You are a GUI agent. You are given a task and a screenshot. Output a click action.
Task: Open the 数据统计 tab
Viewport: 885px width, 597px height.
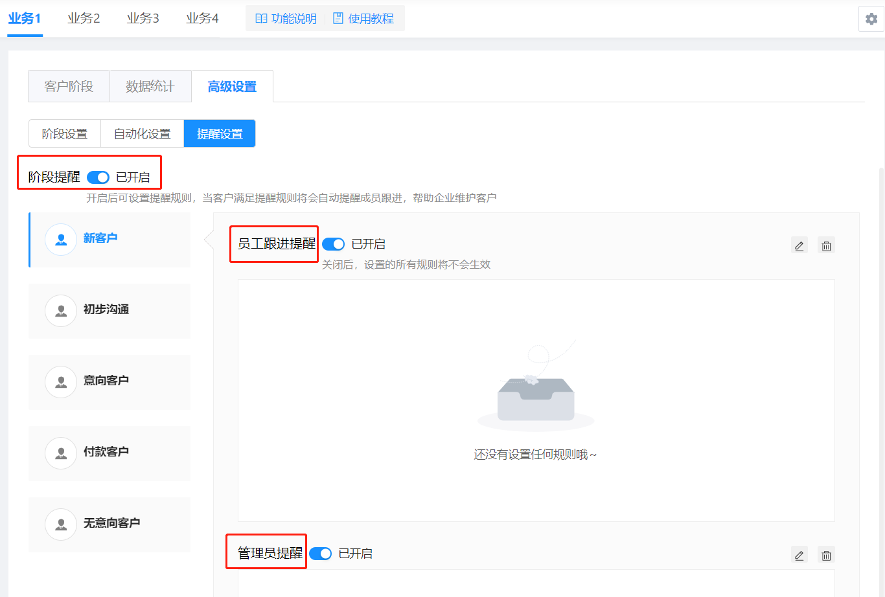pyautogui.click(x=150, y=86)
